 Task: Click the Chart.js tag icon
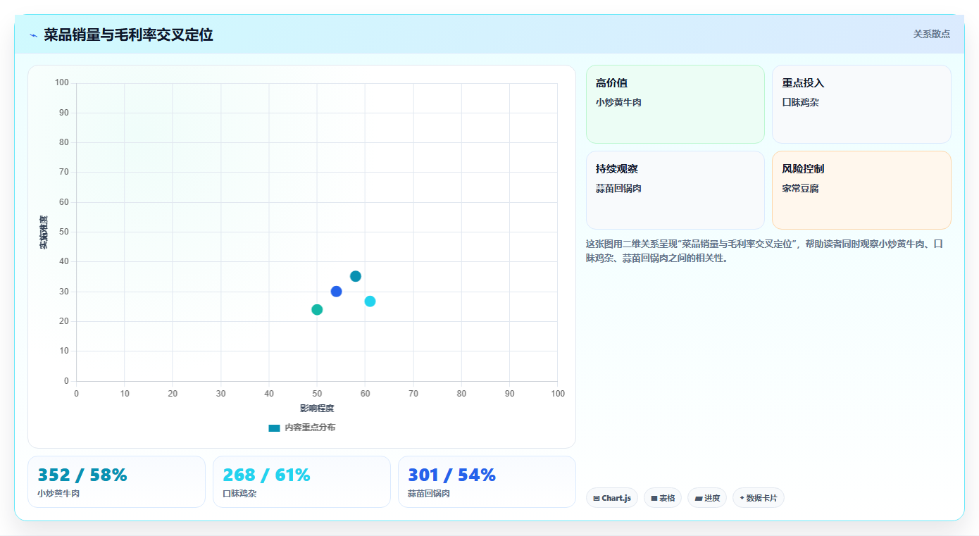597,498
